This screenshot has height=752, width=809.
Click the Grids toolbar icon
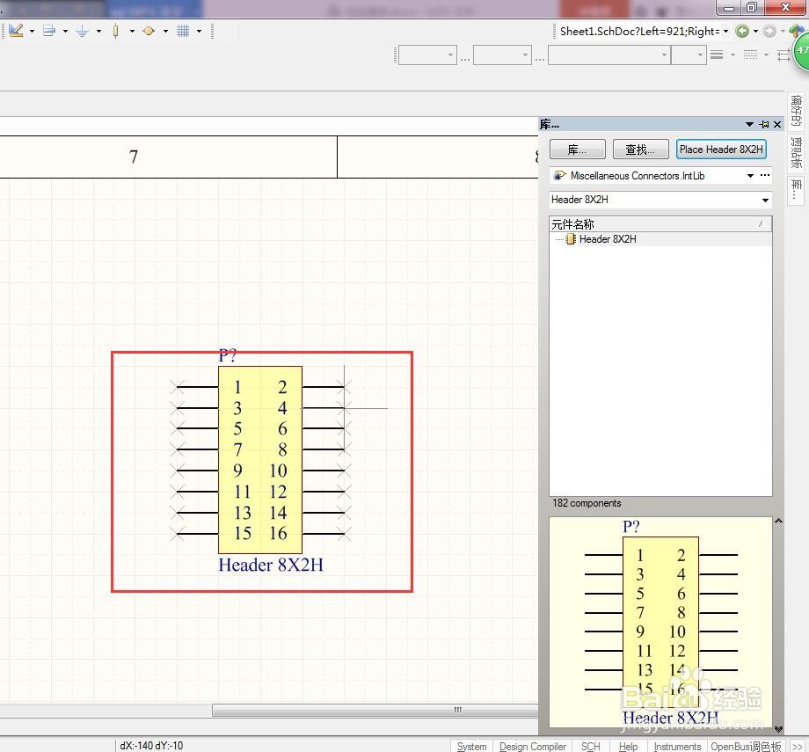click(183, 31)
